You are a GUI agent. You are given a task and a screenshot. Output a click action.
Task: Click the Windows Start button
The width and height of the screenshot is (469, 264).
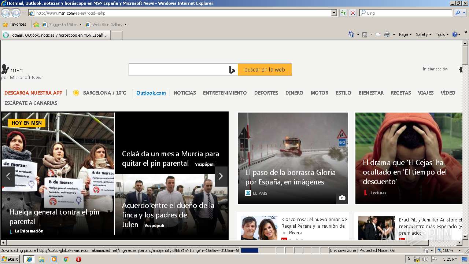tap(10, 259)
